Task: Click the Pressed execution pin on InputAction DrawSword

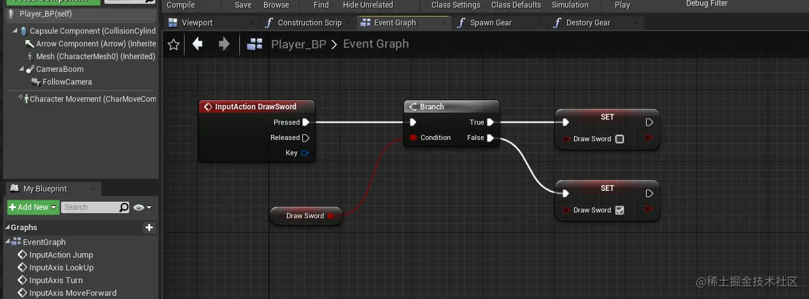Action: pos(306,122)
